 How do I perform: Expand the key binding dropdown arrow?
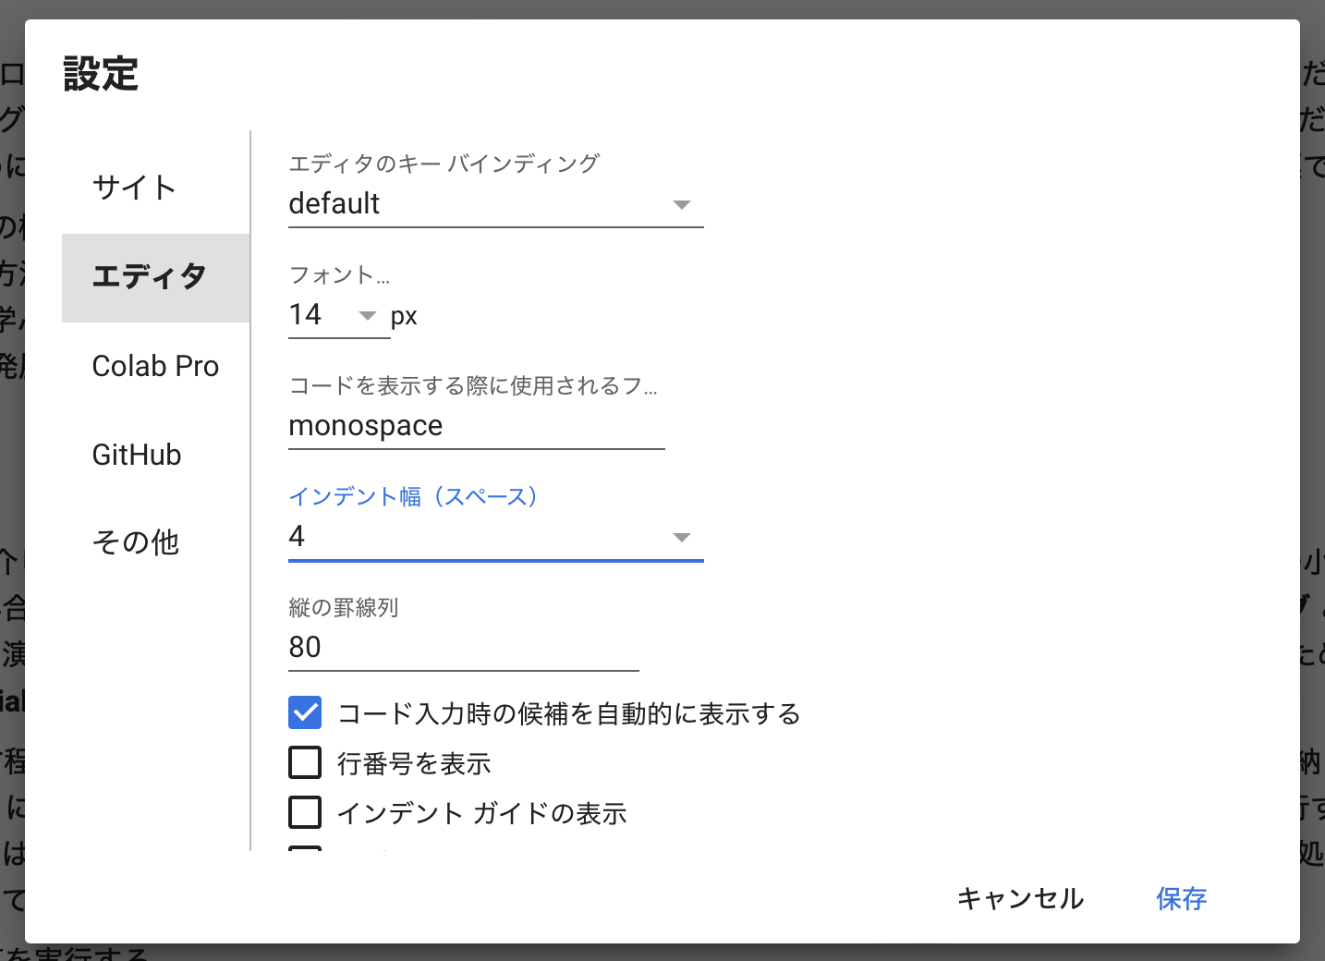click(x=682, y=204)
